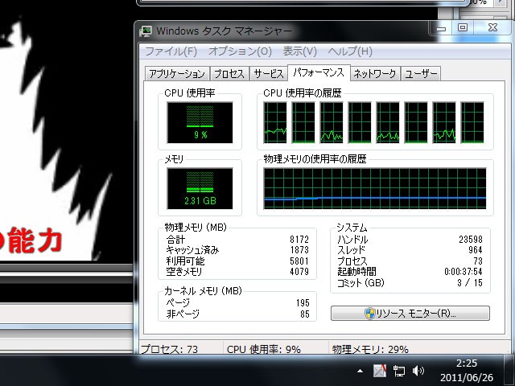Click status bar text CPU 使用率: 9%

(264, 349)
